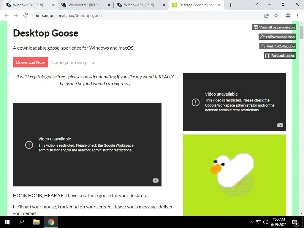Show hidden system tray icons

click(x=251, y=222)
